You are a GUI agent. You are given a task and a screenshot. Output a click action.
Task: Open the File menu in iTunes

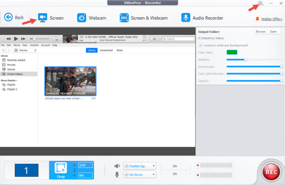point(3,45)
